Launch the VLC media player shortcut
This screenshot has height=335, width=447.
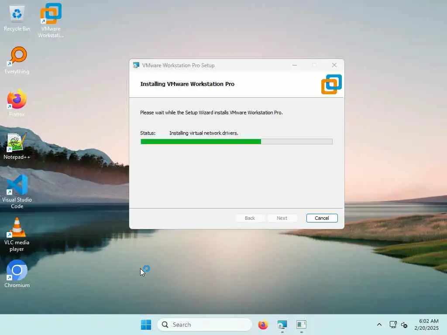(x=17, y=234)
